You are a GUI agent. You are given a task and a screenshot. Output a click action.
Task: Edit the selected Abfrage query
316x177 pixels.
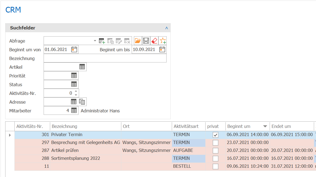(x=119, y=41)
